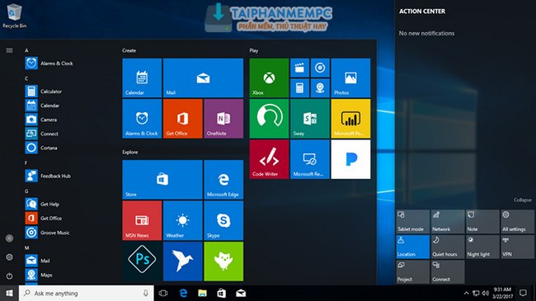Select Feedback Hub from the app list
This screenshot has width=536, height=301.
pyautogui.click(x=48, y=176)
